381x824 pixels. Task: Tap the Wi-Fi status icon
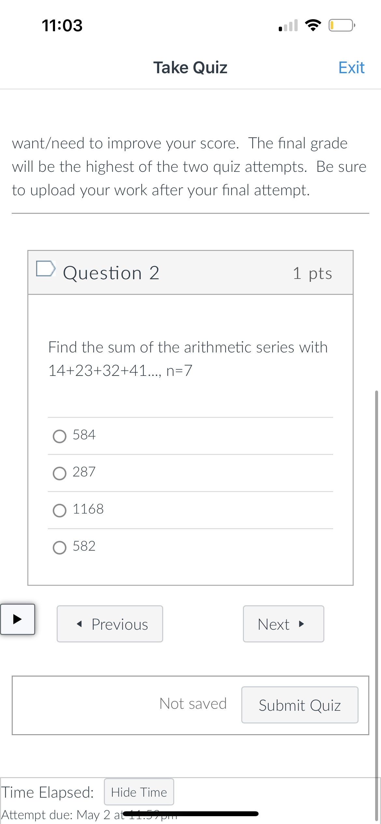pos(314,24)
